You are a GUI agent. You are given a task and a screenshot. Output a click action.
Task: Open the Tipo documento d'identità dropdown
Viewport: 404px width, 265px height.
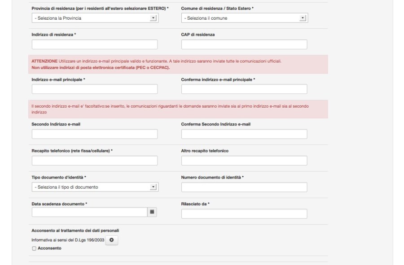coord(95,187)
